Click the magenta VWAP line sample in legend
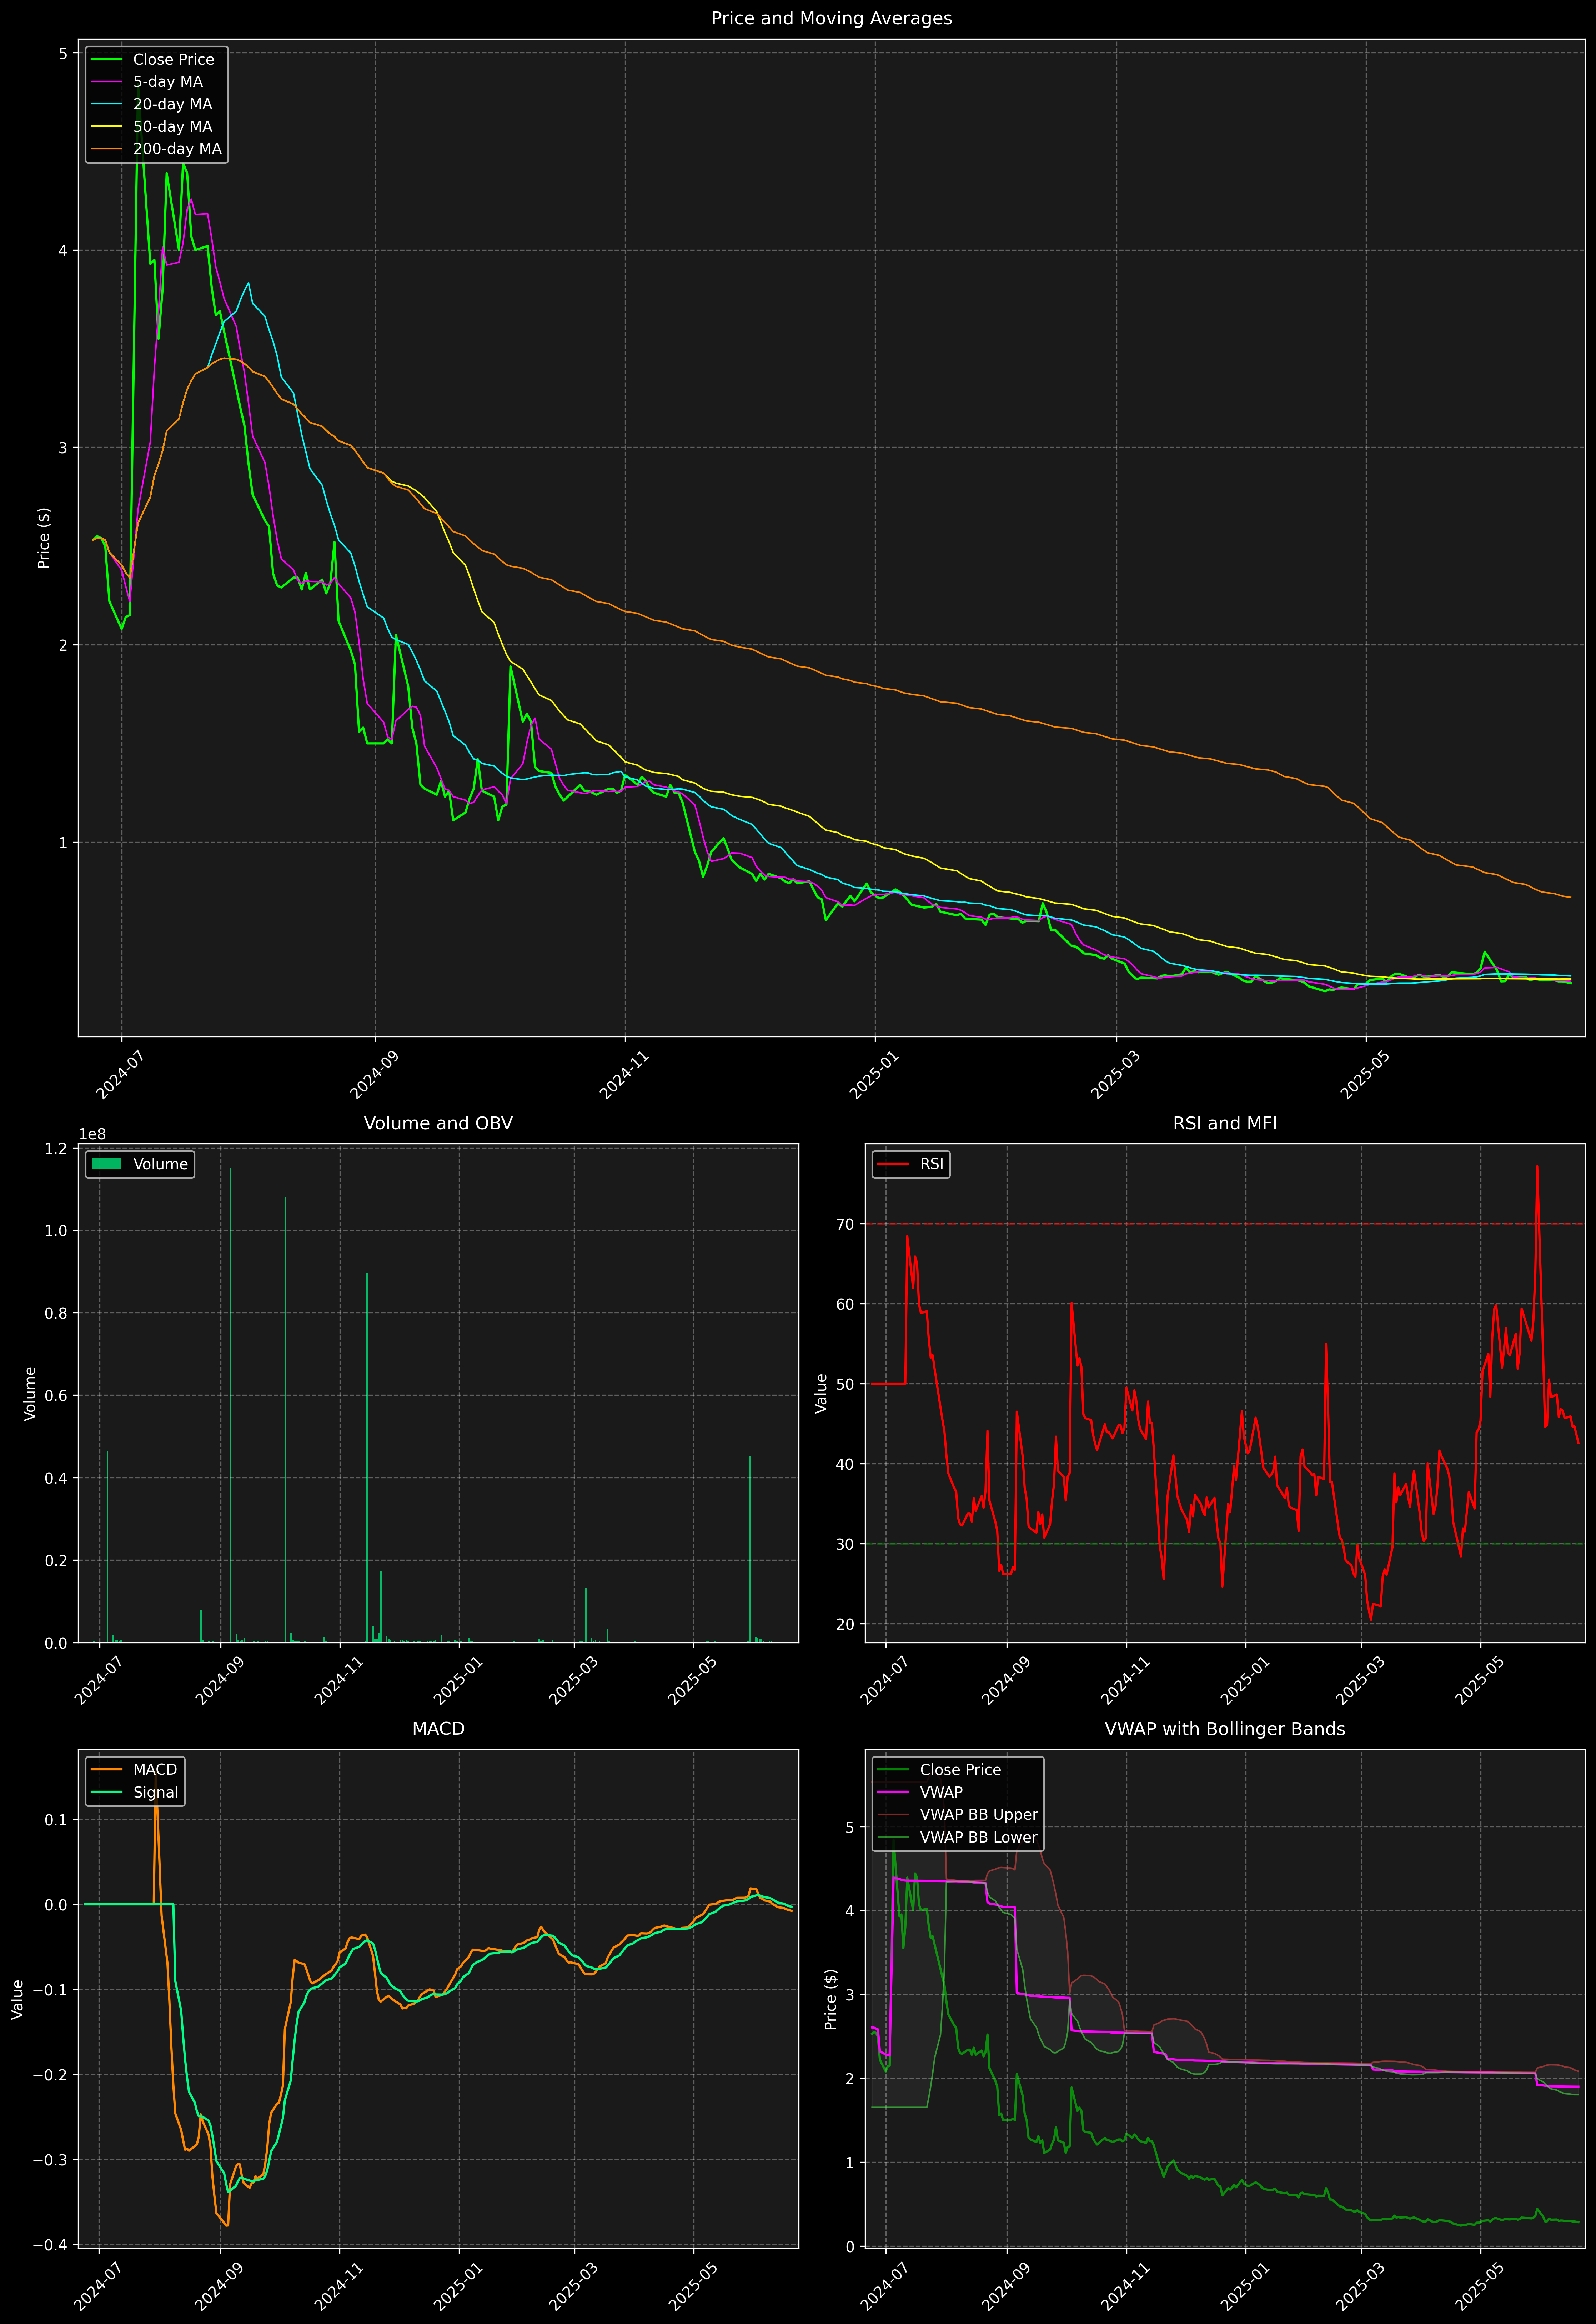Screen dimensions: 1596x2324 893,1792
